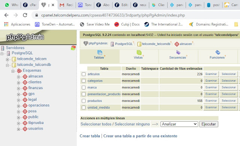Expand the telcomde_telcom database node
The image size is (240, 146).
click(x=7, y=60)
